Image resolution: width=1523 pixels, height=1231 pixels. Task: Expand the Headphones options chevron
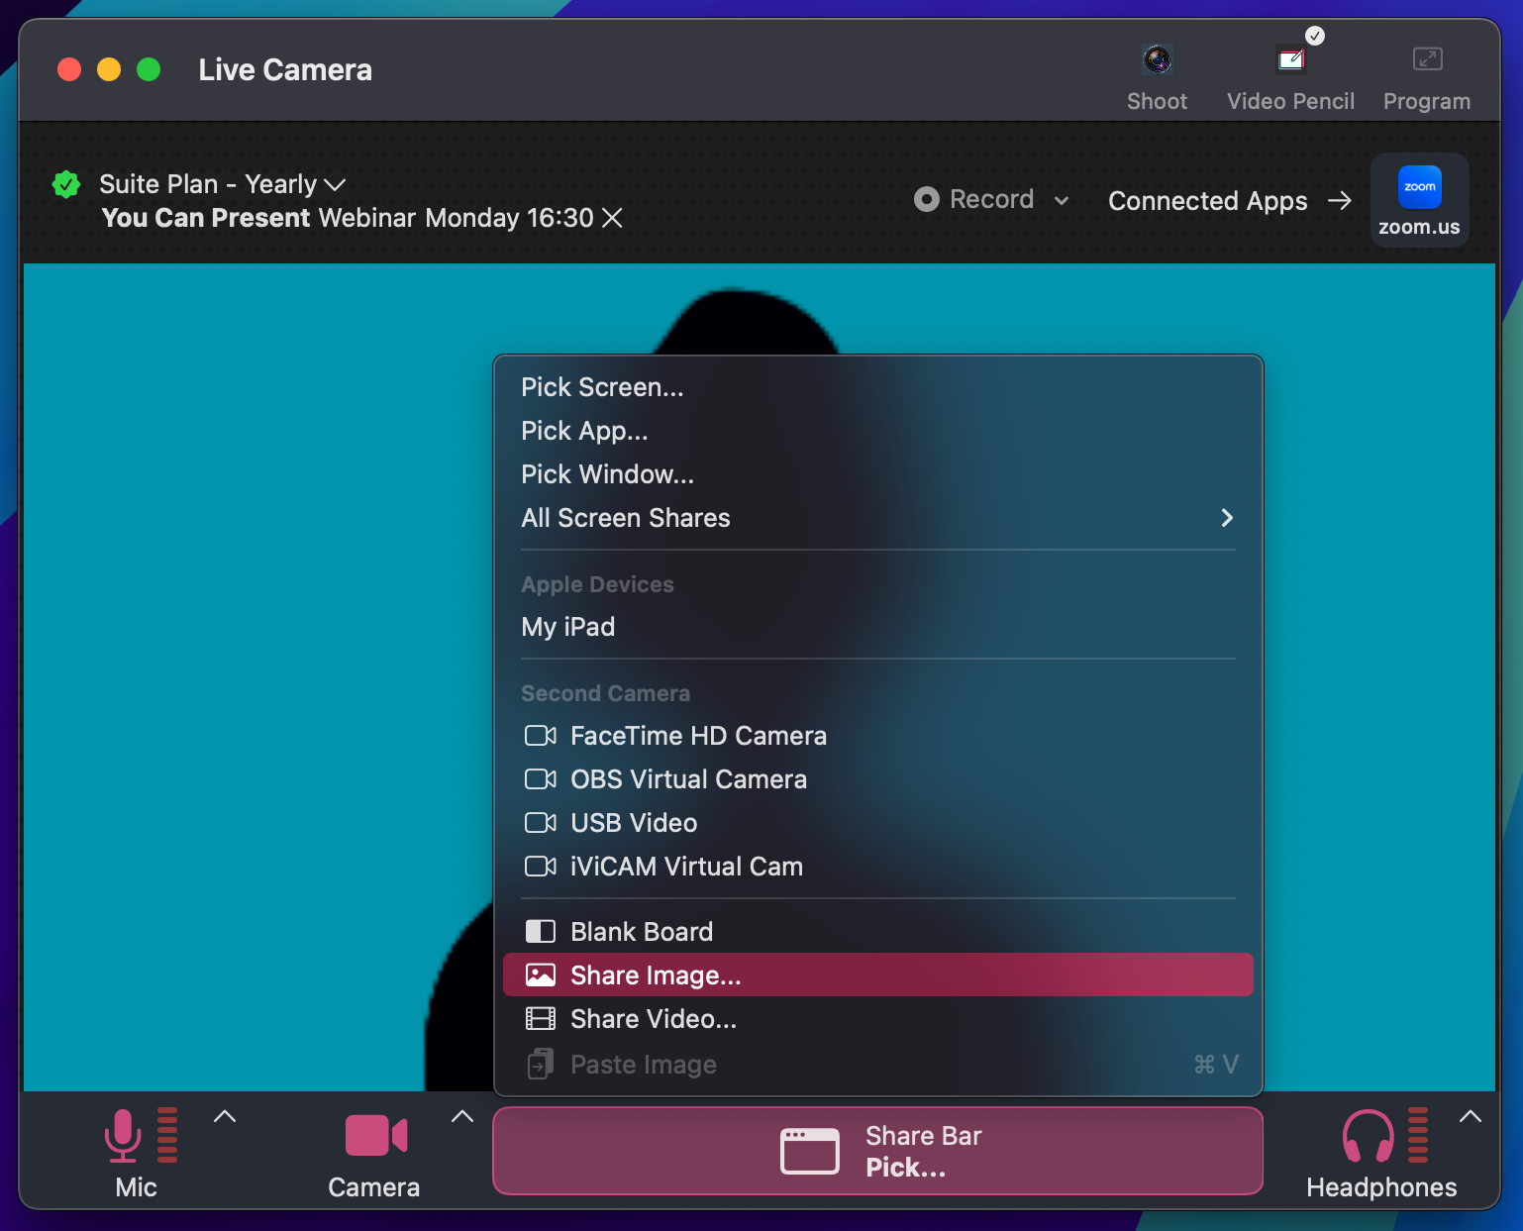pyautogui.click(x=1471, y=1116)
